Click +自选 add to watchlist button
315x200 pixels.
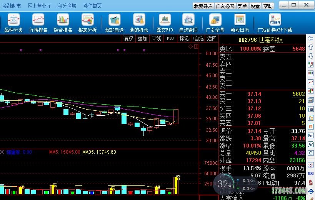[198, 38]
